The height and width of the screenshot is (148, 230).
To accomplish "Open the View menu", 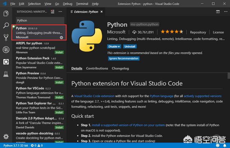I will point(48,4).
